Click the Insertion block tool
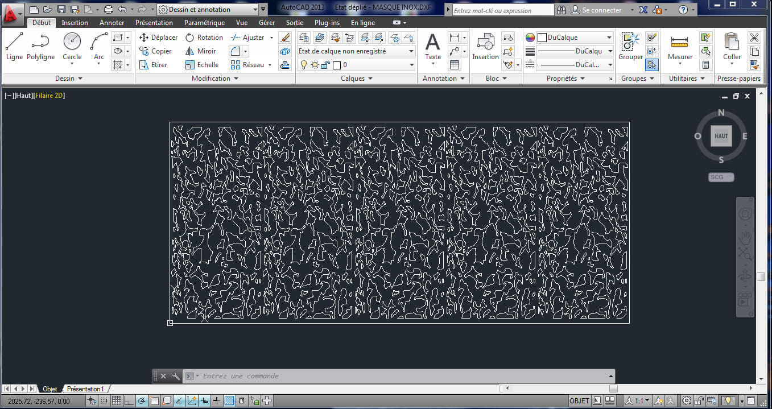This screenshot has width=772, height=409. (485, 47)
